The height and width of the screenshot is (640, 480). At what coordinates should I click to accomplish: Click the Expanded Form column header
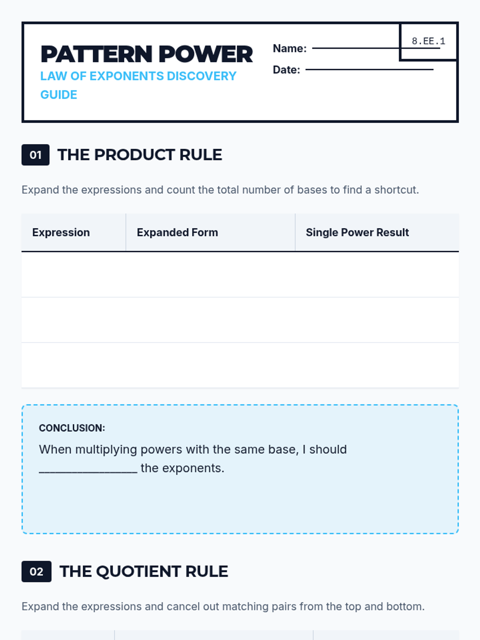(x=177, y=232)
